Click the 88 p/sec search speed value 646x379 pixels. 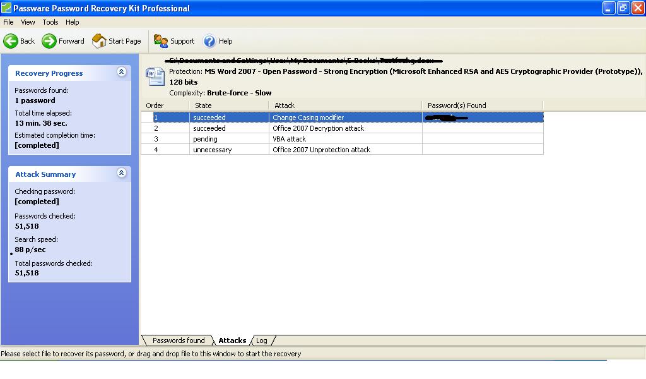[30, 250]
